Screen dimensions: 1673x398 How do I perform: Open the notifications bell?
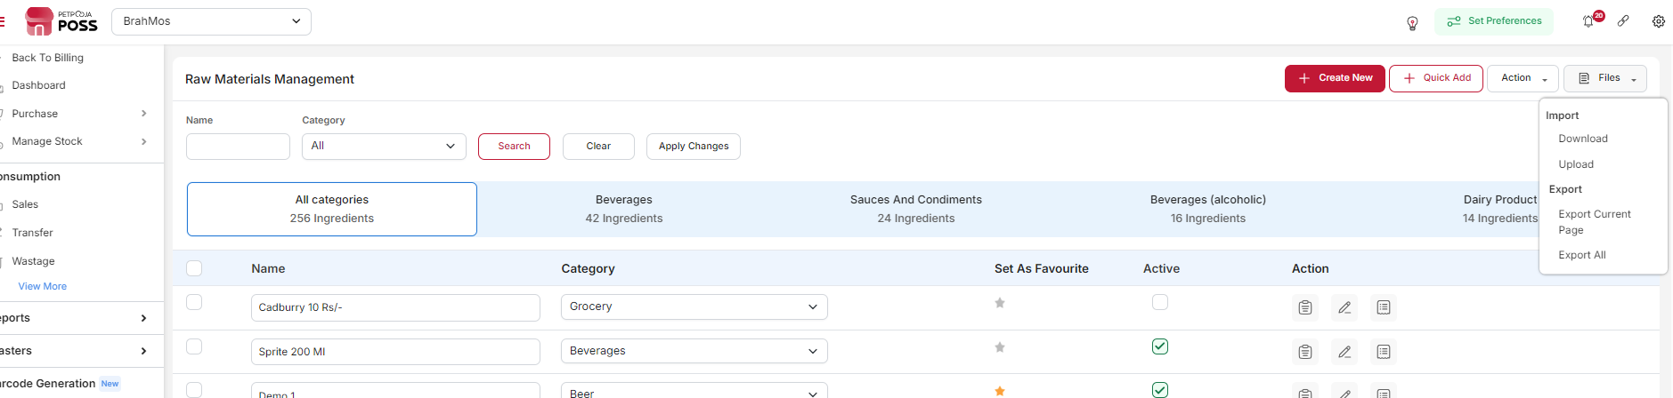click(x=1588, y=21)
